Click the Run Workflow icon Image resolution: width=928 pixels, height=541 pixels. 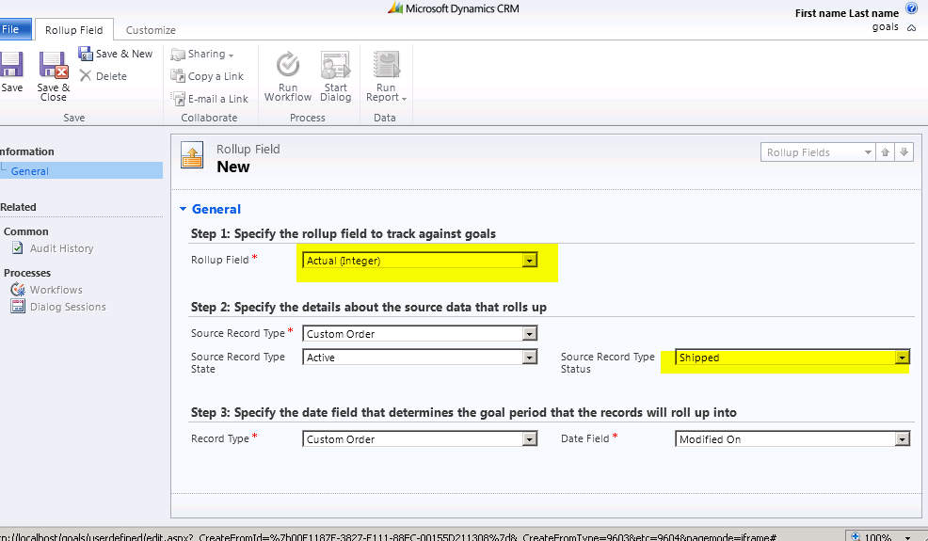pyautogui.click(x=288, y=65)
